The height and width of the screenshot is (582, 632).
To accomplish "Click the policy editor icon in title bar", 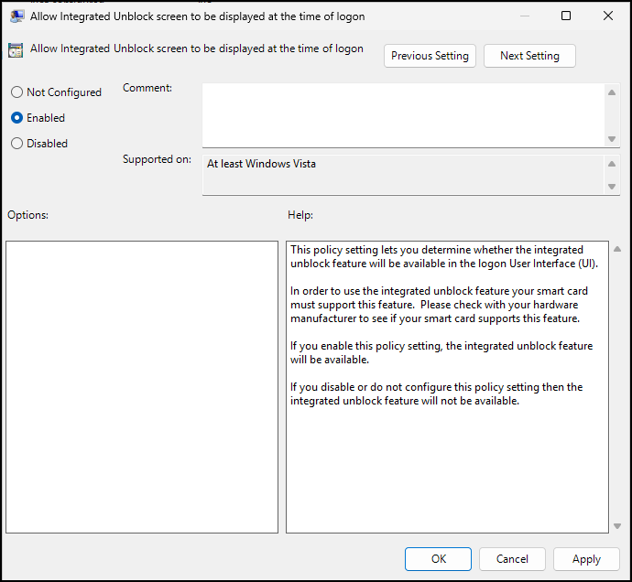I will coord(16,16).
